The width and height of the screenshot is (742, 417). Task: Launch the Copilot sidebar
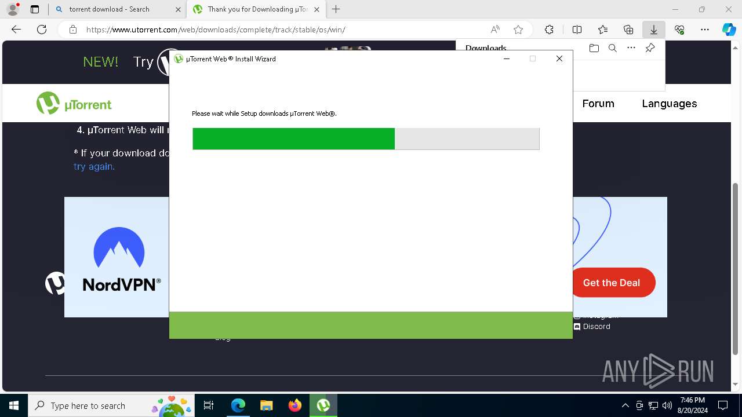click(x=729, y=30)
